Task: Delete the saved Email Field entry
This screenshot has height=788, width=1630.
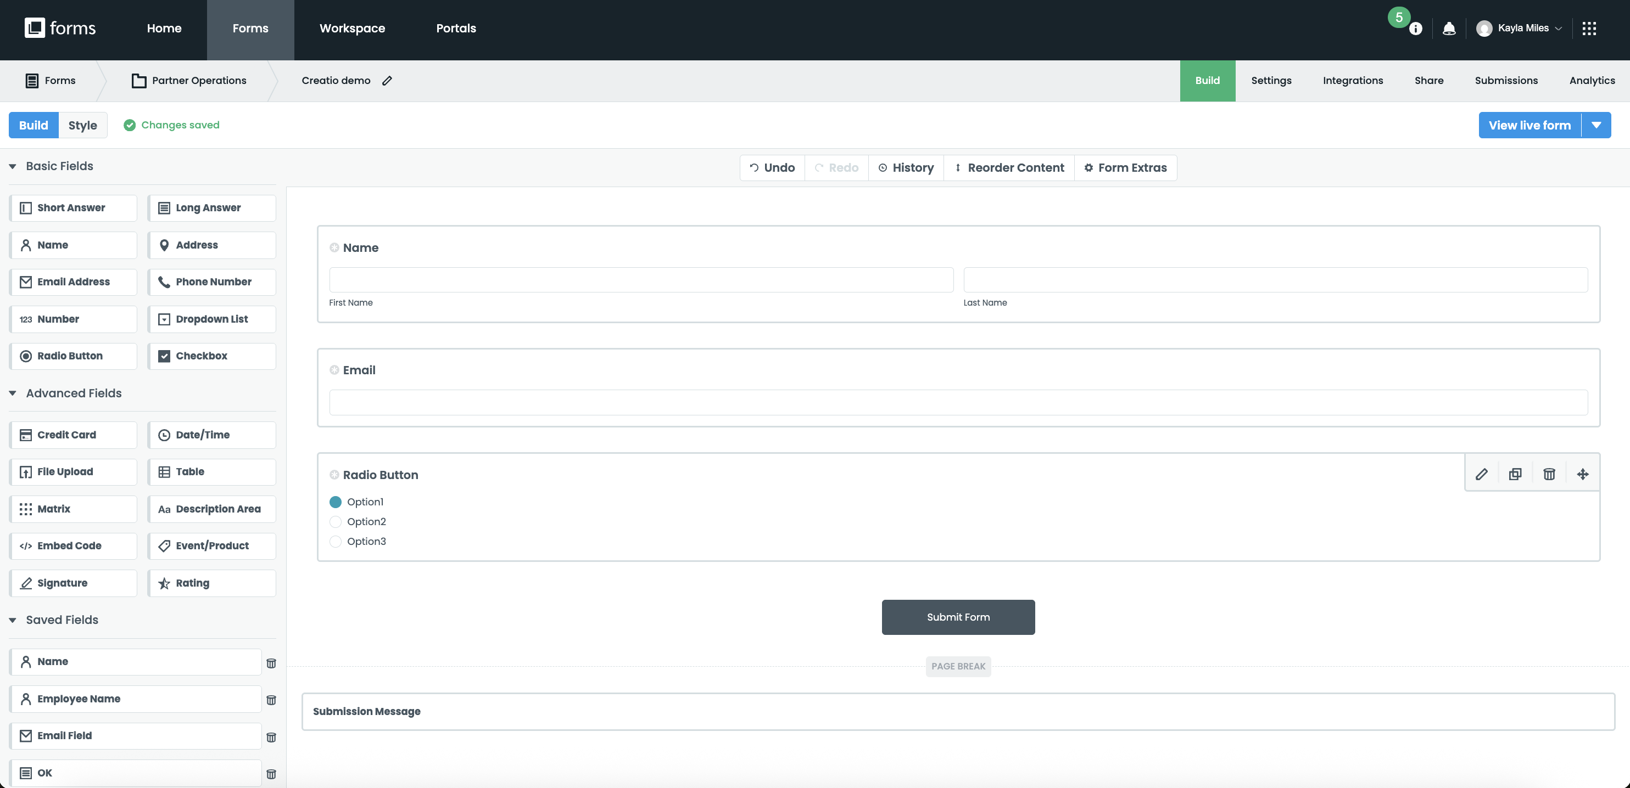Action: point(271,738)
